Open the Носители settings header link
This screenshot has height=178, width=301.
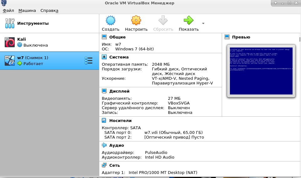[x=120, y=121]
